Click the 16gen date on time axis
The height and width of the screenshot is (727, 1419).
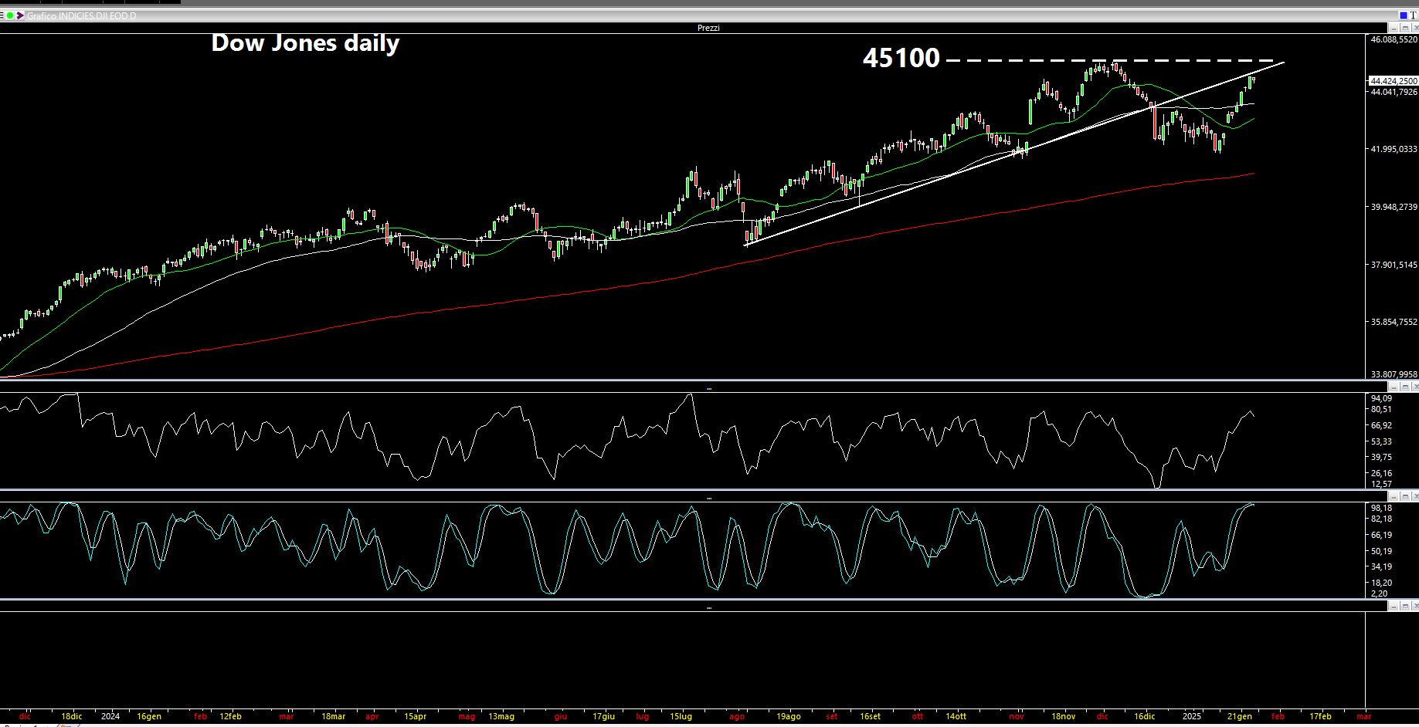(x=149, y=716)
